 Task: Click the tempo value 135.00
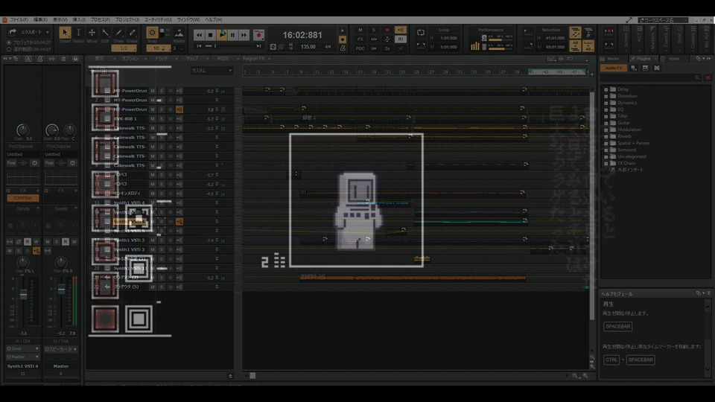308,46
